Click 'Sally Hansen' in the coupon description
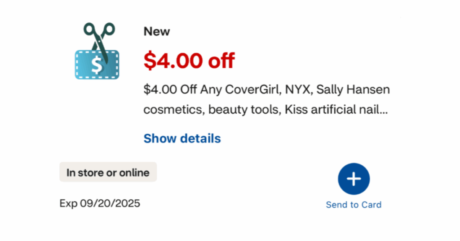Screen dimensions: 460x241 coord(353,90)
